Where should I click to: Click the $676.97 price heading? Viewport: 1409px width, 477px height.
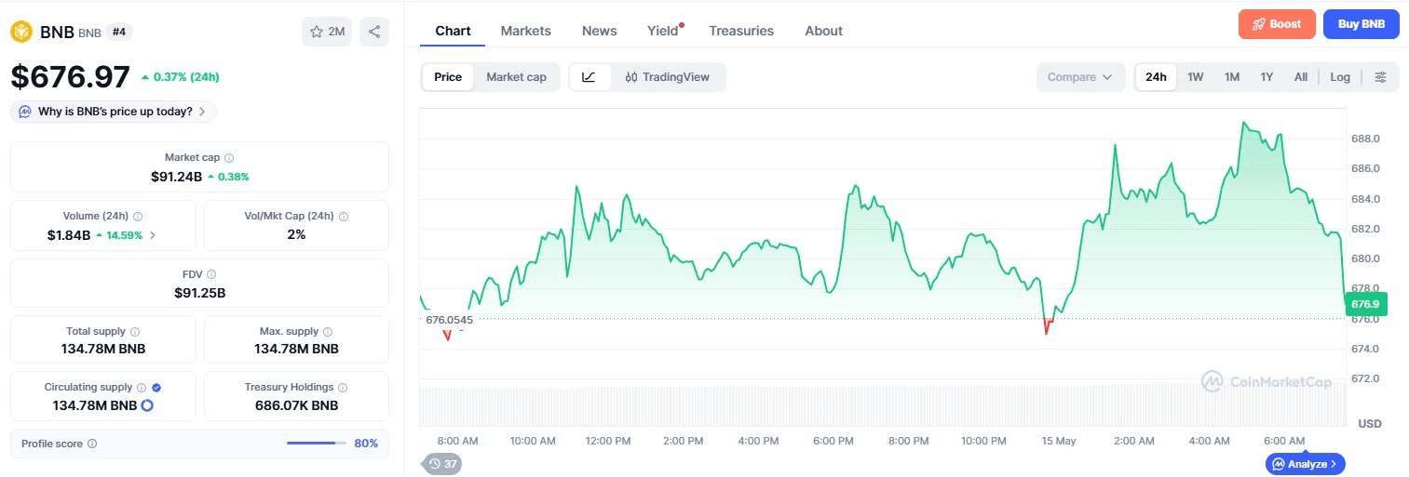click(x=70, y=76)
